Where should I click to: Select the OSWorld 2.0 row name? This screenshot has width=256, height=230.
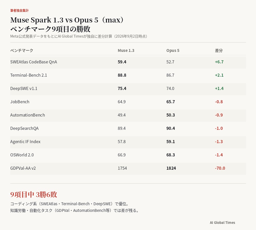point(22,155)
